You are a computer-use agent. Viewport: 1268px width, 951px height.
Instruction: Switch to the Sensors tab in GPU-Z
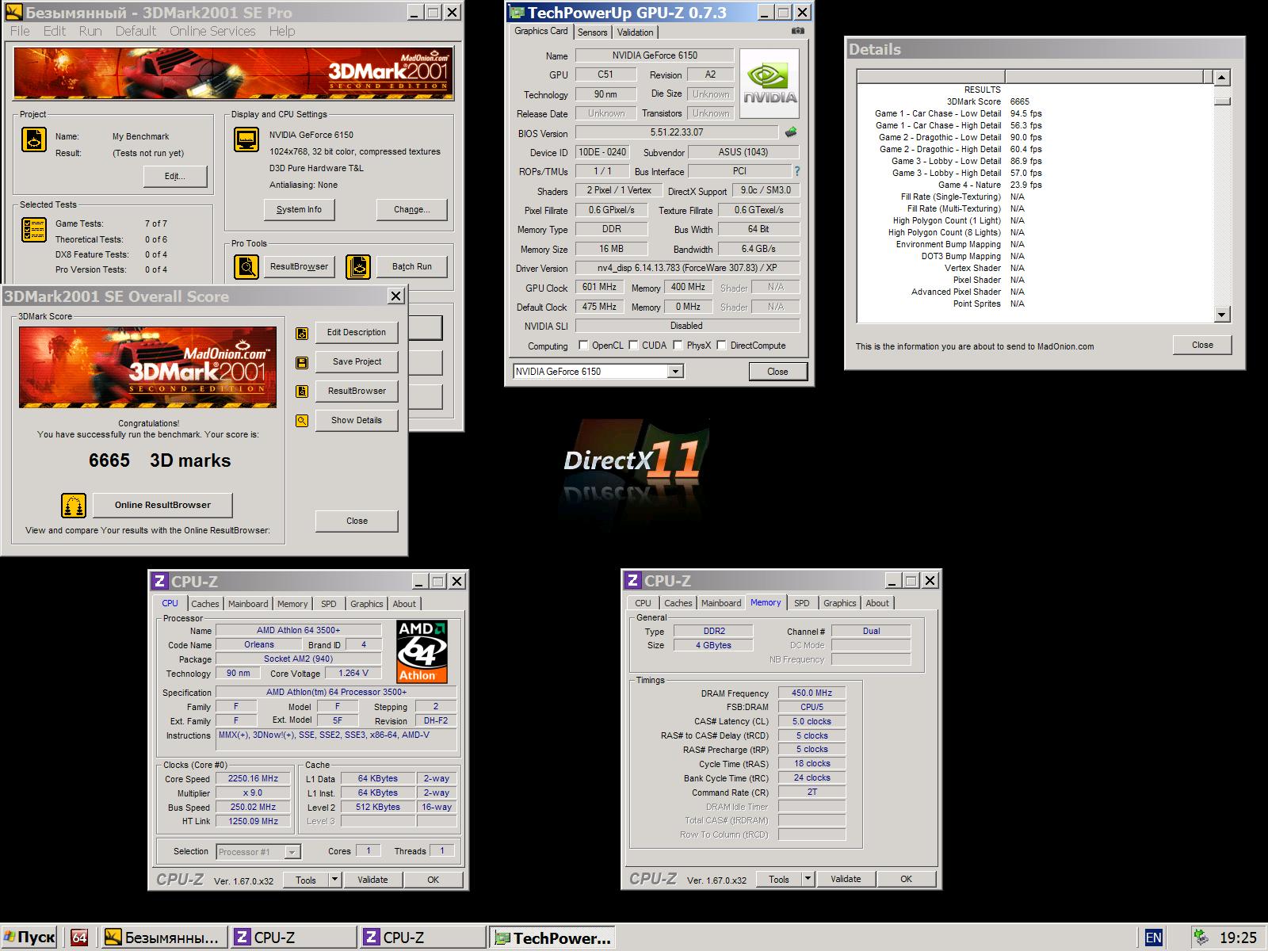592,32
